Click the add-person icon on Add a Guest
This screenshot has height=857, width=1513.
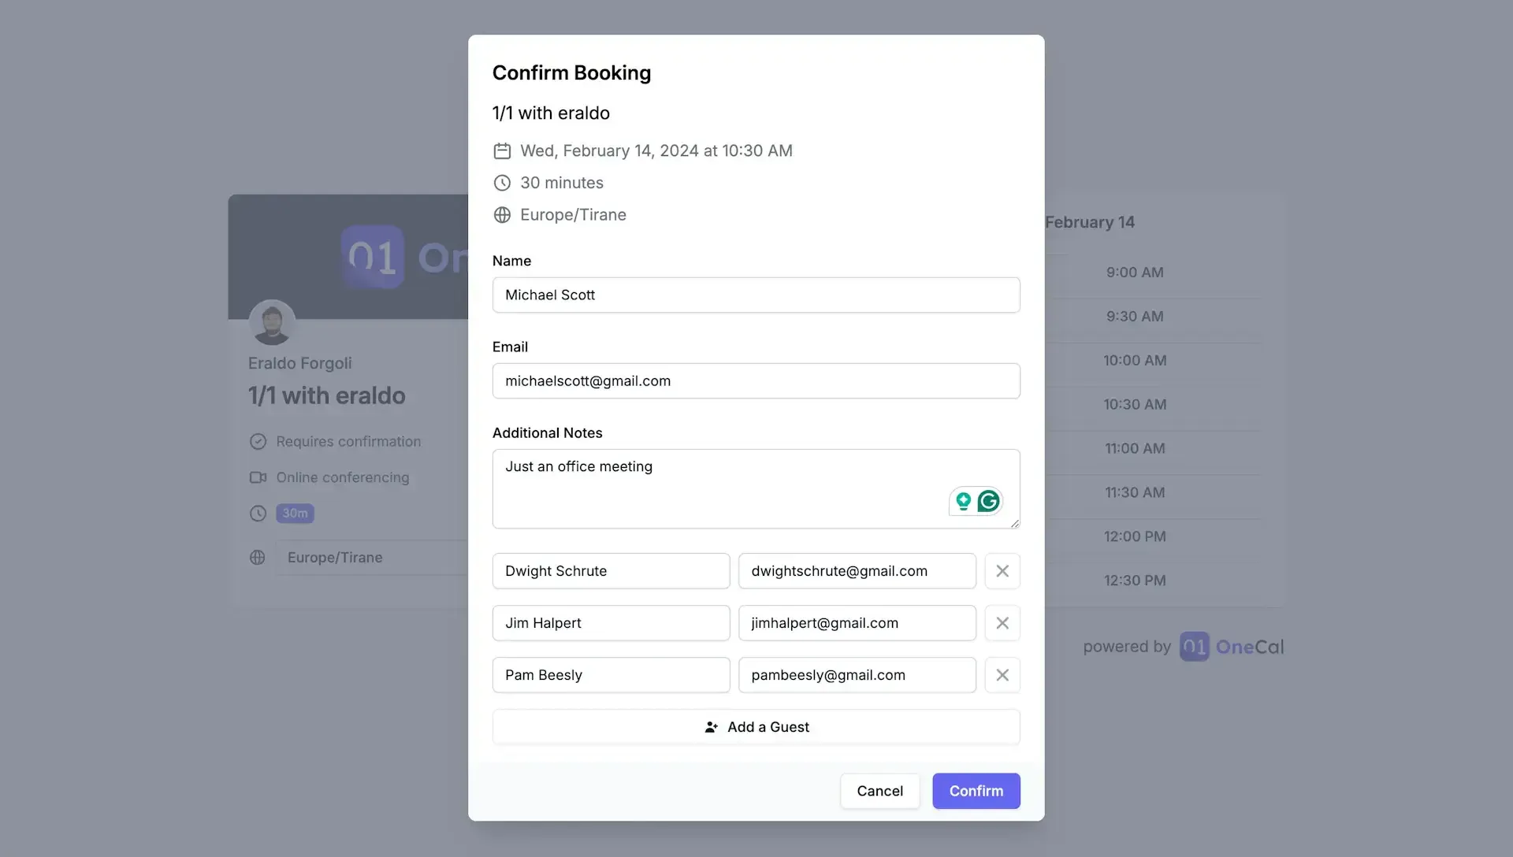(710, 727)
